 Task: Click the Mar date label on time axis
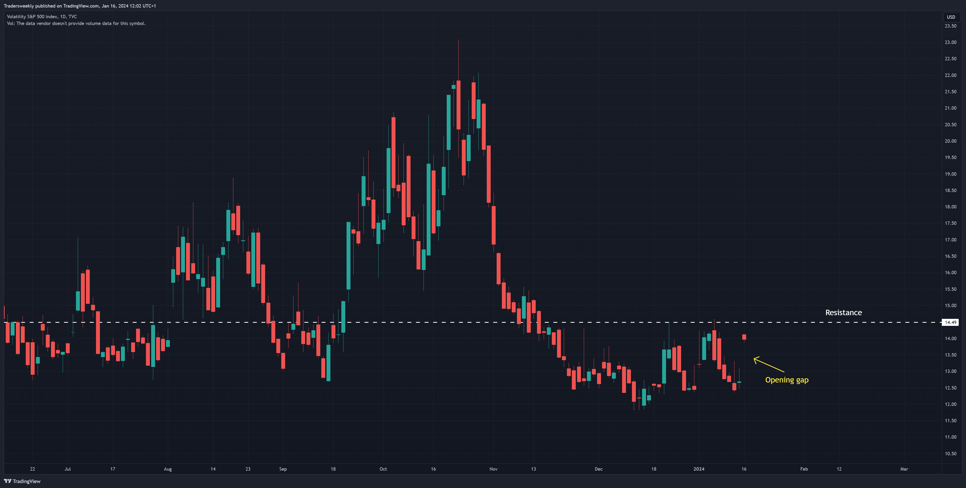coord(904,469)
